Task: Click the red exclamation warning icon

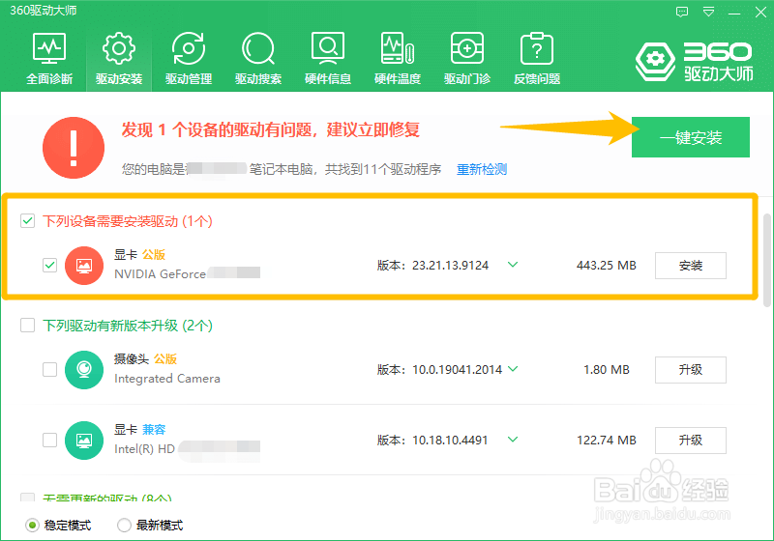Action: coord(74,147)
